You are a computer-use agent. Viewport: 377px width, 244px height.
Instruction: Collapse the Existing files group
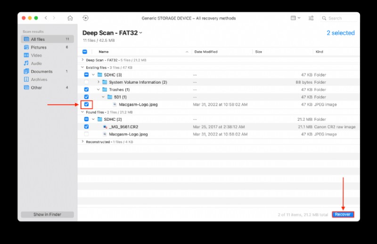tap(82, 67)
